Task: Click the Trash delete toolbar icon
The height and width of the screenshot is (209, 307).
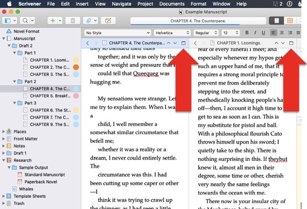Action: [x=72, y=20]
